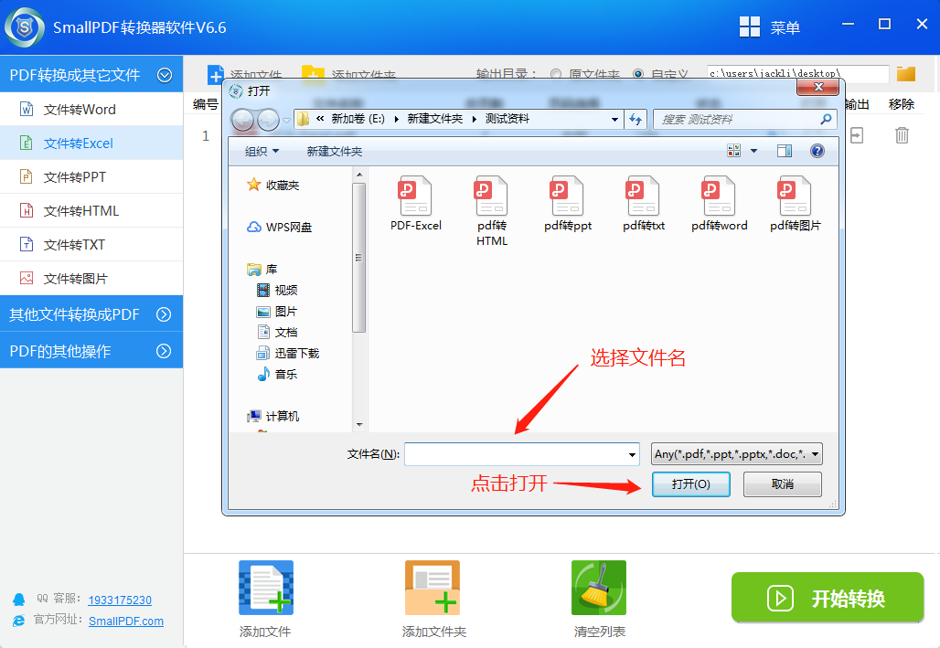Click the green 开始转换 button
The image size is (940, 648).
click(828, 597)
